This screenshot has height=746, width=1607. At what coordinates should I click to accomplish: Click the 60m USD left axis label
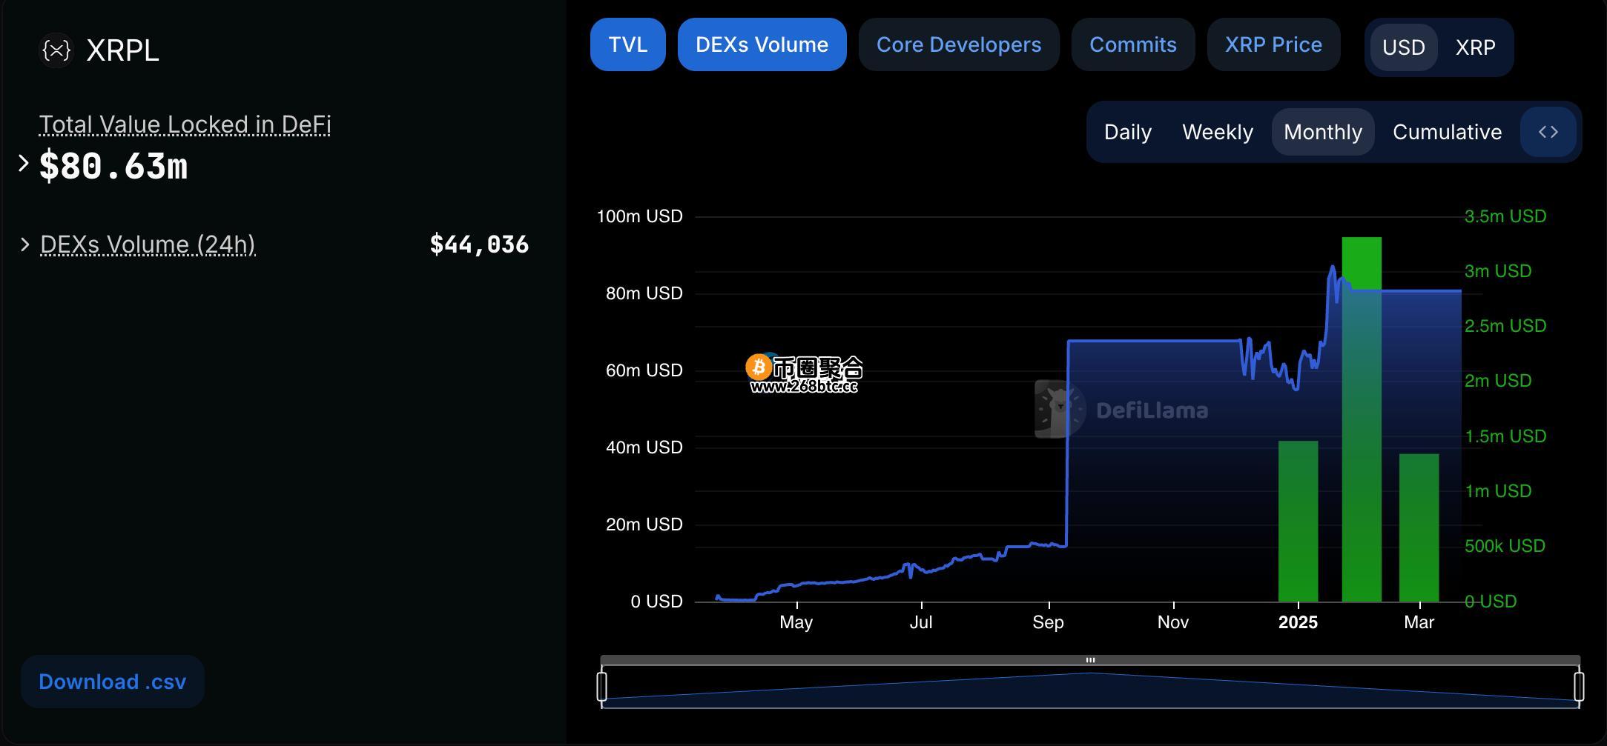tap(644, 370)
